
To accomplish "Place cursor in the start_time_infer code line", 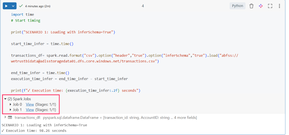I will [x=42, y=44].
